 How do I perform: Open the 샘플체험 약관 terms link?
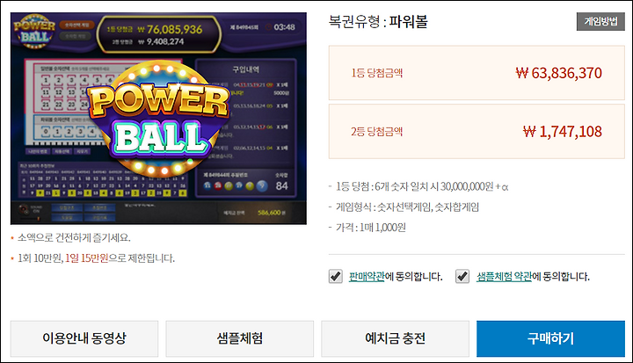pyautogui.click(x=504, y=277)
